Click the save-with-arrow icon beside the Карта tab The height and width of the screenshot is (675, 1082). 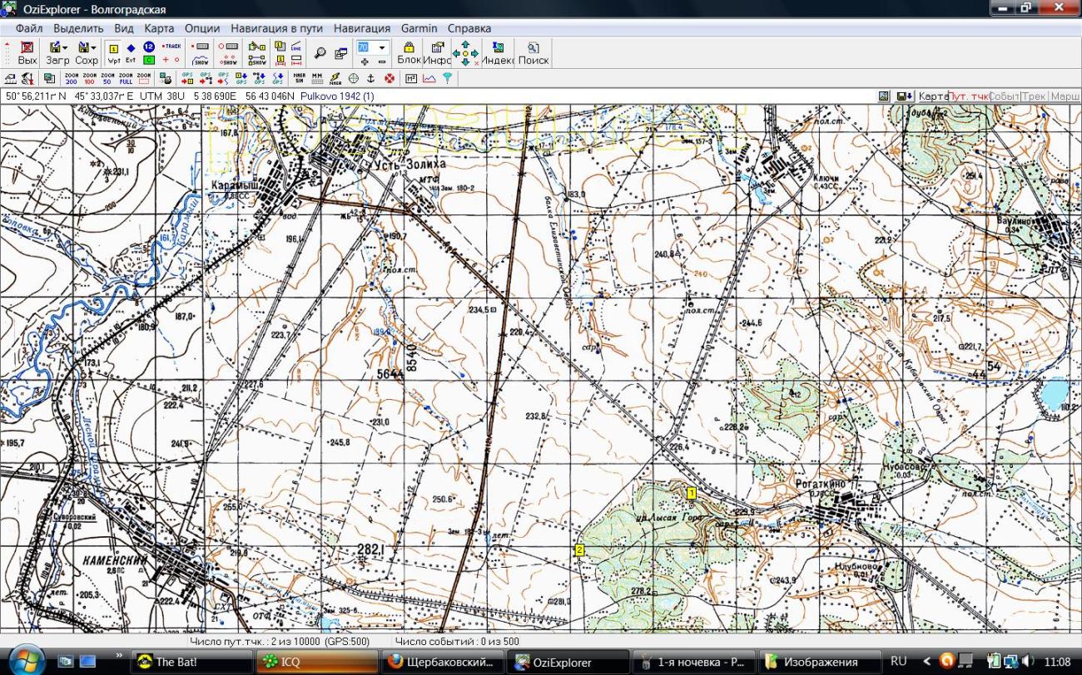coord(904,96)
